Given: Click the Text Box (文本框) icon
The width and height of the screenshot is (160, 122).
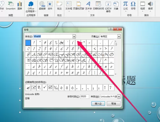Looking at the screenshot, I should pos(69,4).
